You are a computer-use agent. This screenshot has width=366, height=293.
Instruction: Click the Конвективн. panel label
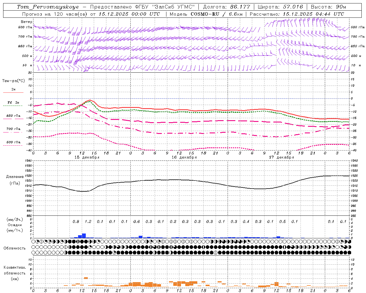15,268
